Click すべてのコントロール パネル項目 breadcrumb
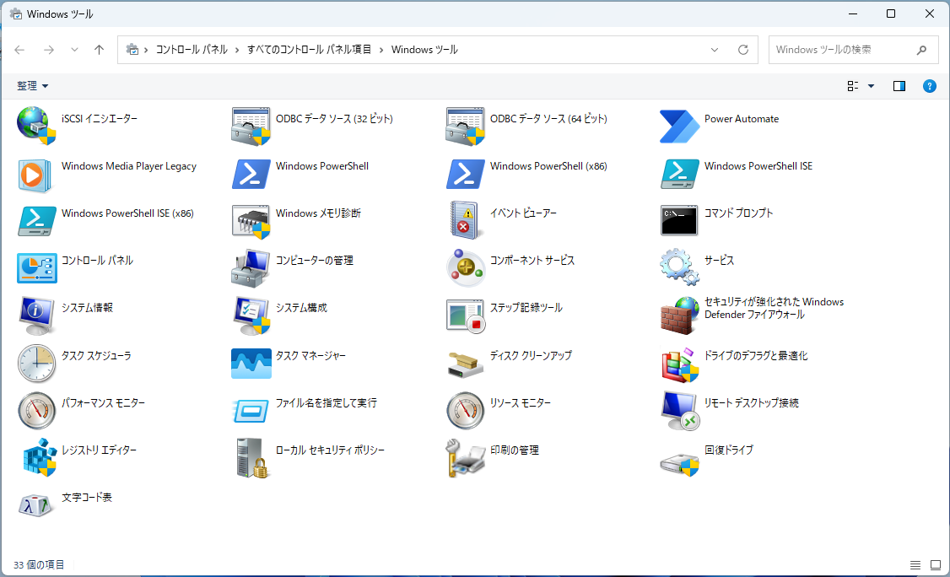950x577 pixels. (309, 50)
